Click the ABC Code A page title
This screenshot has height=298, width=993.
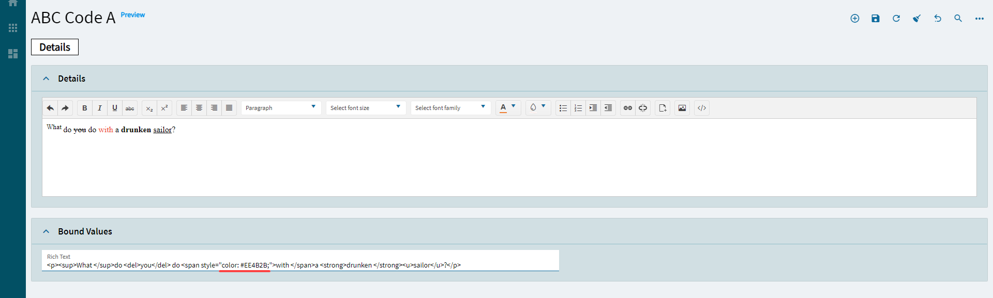coord(73,18)
